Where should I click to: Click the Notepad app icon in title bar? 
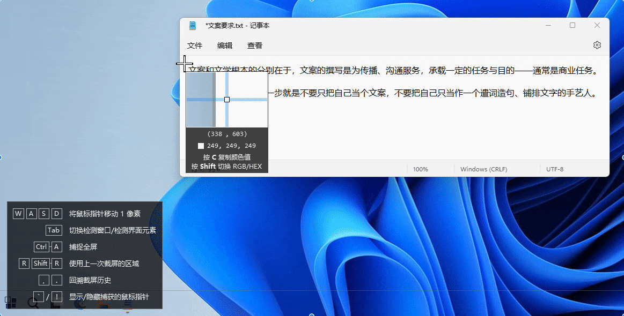click(193, 26)
